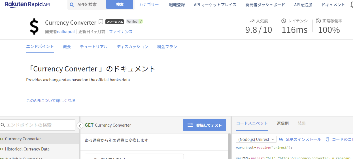Viewport: 353px width, 159px height.
Task: Click the dollar sign API logo
Action: (34, 27)
